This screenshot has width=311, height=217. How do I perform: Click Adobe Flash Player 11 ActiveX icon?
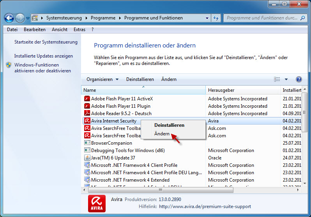(87, 99)
